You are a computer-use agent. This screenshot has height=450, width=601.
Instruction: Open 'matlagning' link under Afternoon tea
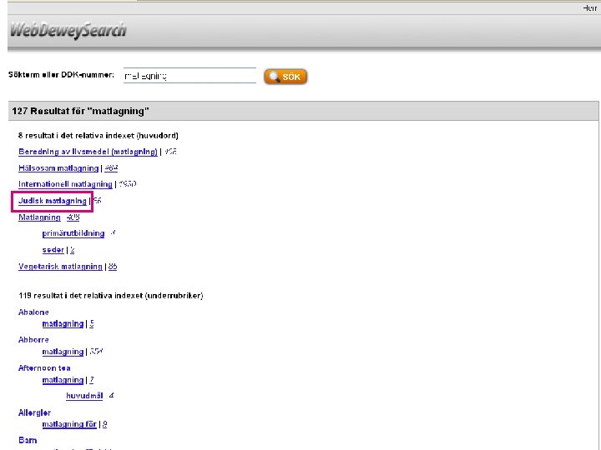63,380
